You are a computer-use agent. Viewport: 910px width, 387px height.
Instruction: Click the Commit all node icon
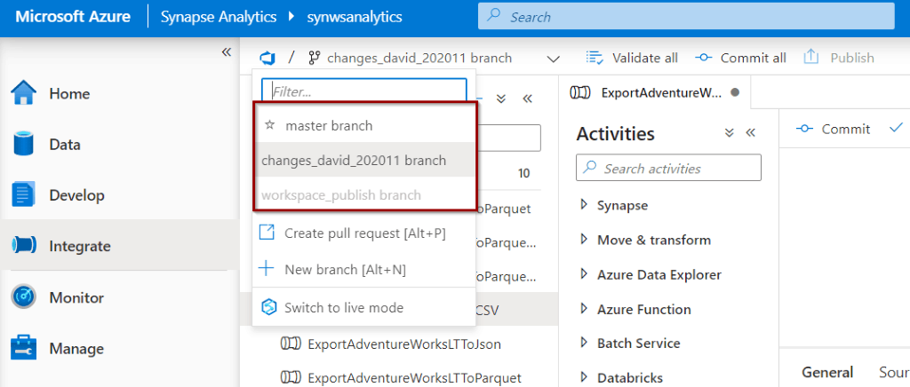[704, 58]
